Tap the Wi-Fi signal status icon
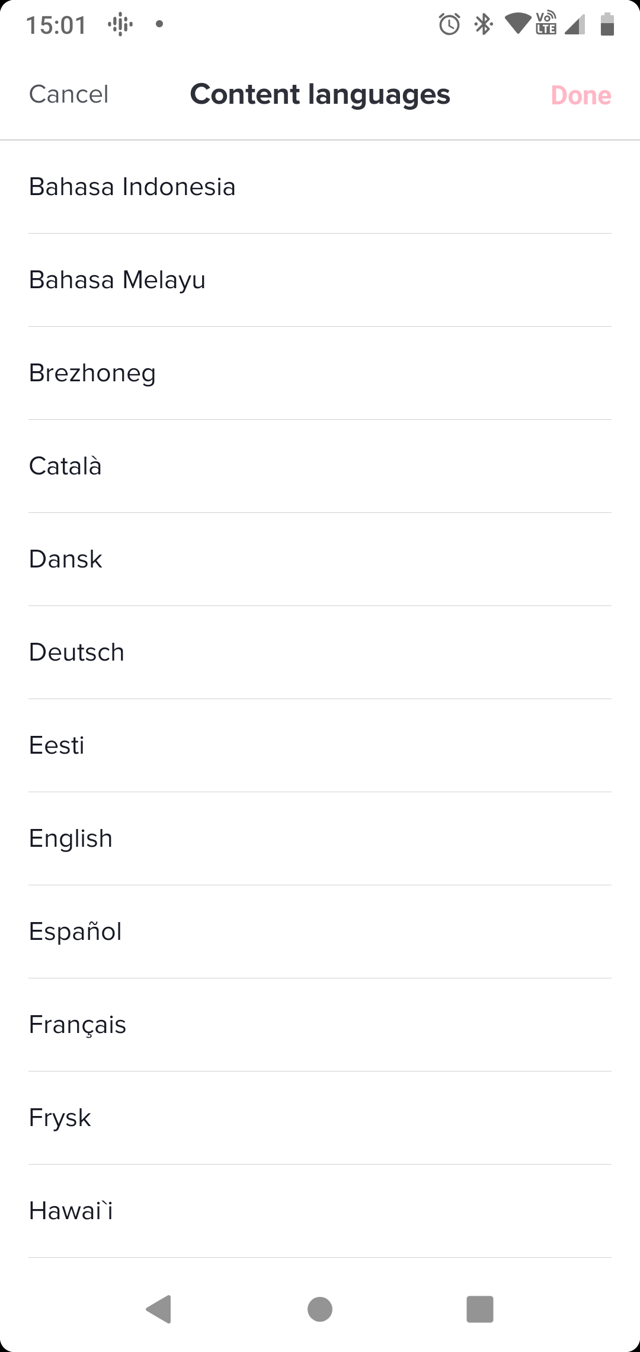The width and height of the screenshot is (640, 1352). (517, 24)
